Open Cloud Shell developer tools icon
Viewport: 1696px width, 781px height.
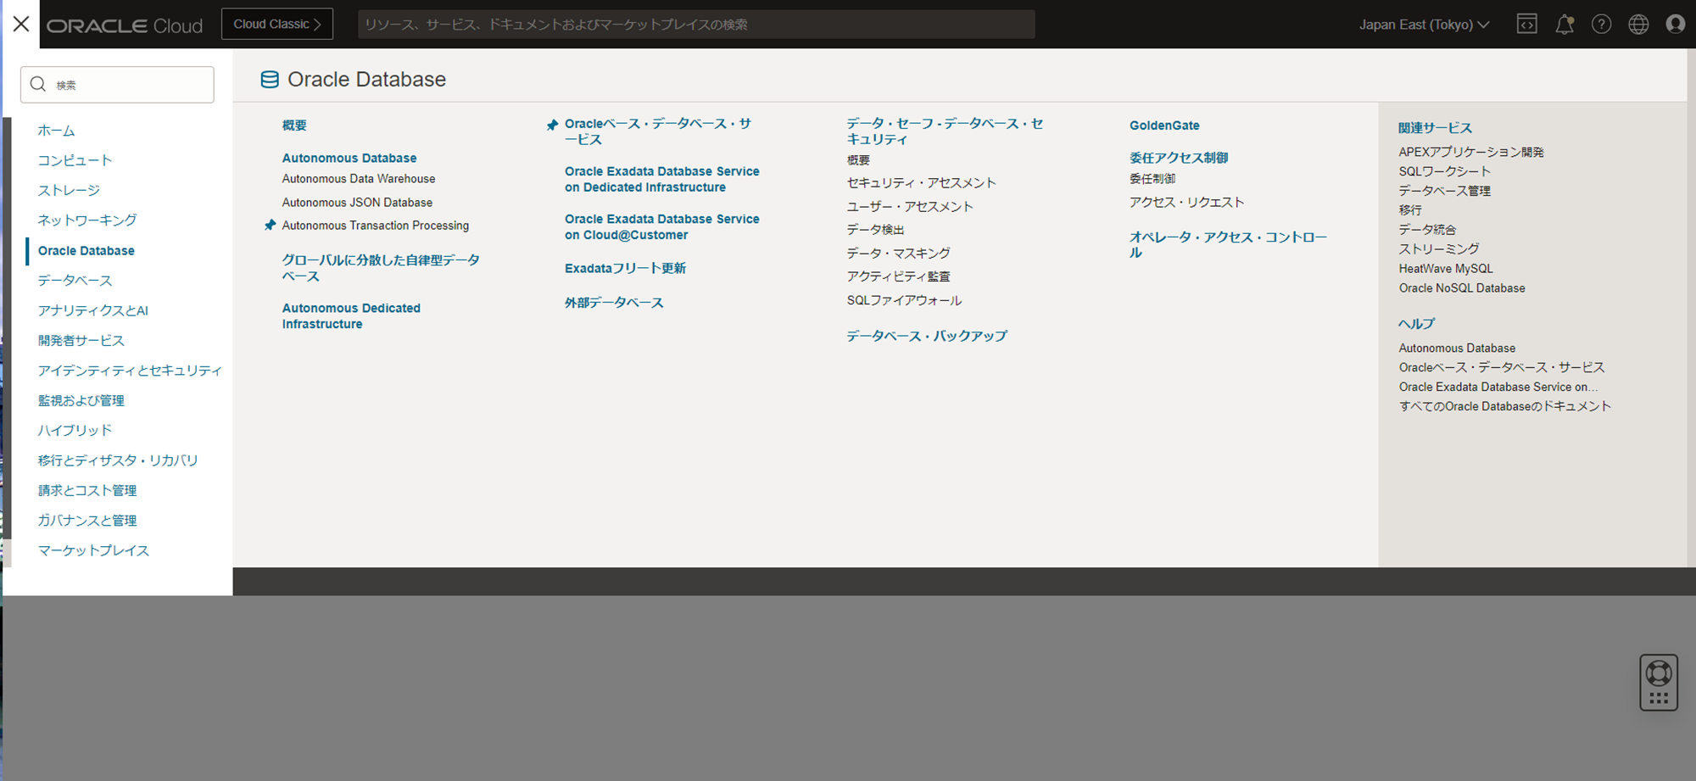point(1526,24)
